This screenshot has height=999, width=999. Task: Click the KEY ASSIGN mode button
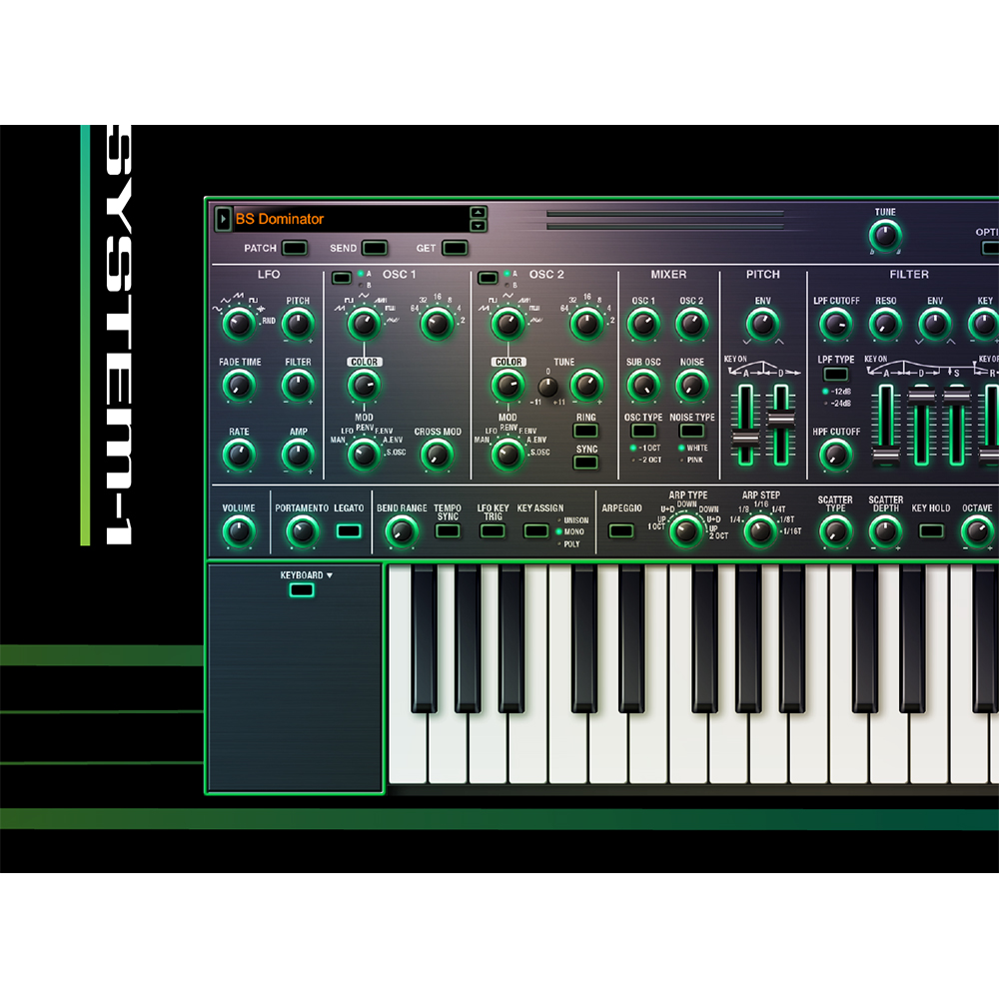click(x=535, y=530)
